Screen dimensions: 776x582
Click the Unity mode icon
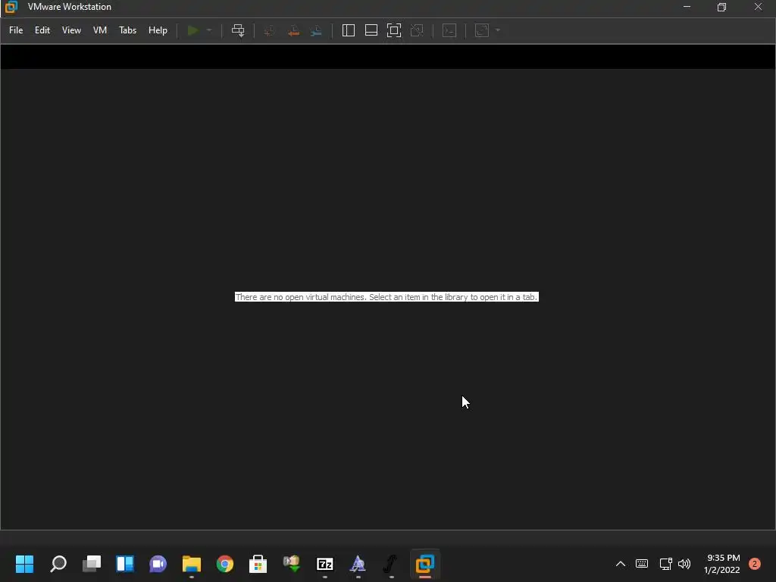click(x=417, y=30)
